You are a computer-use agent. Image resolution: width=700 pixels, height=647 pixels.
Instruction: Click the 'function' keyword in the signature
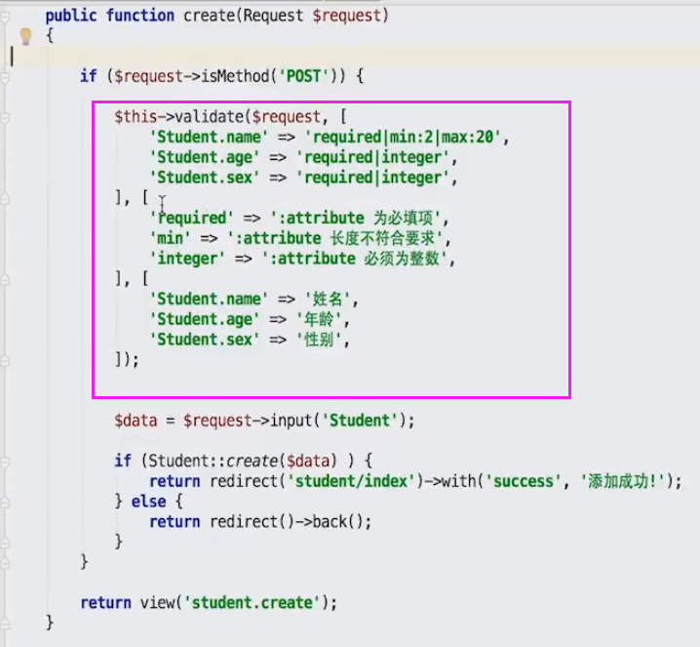click(x=140, y=16)
